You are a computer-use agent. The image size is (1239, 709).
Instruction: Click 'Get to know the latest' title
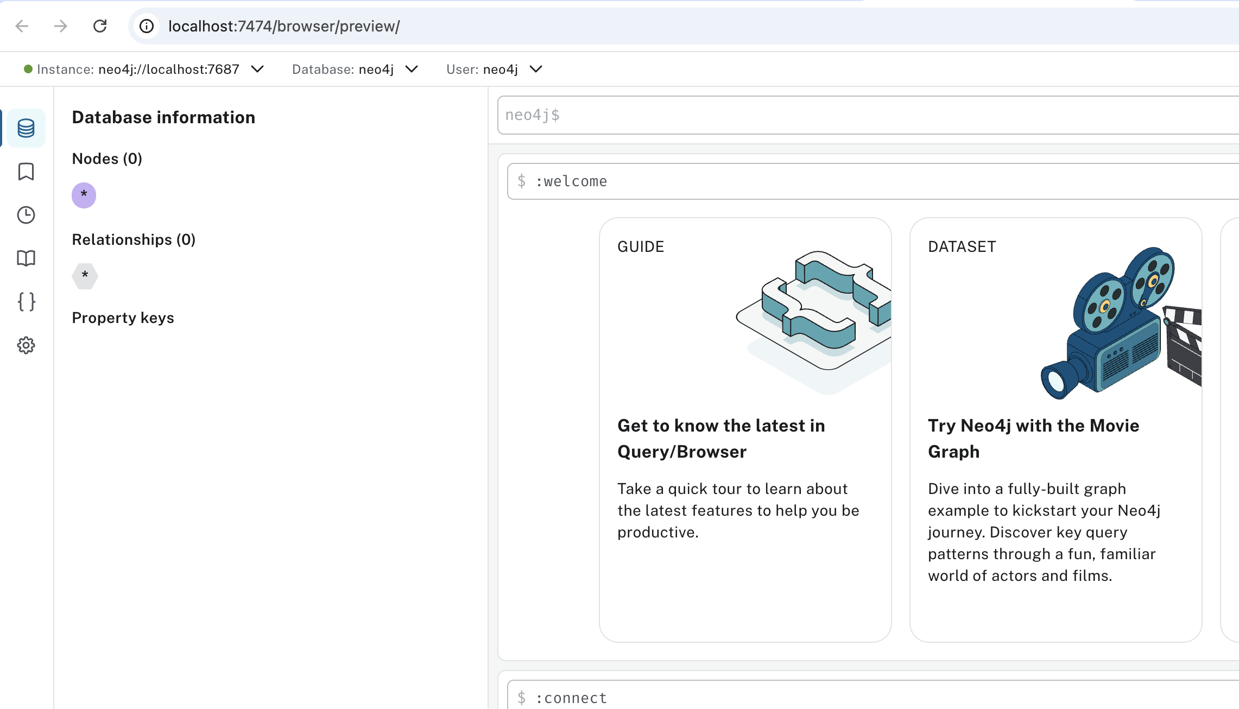click(721, 439)
